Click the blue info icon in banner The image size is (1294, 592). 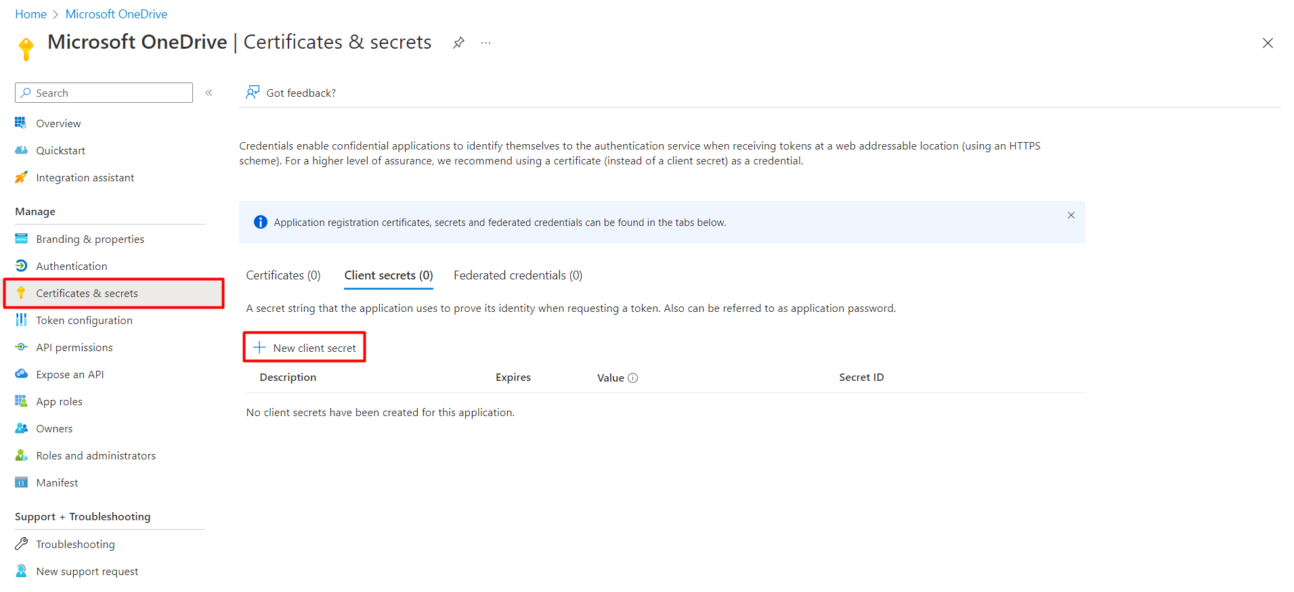pos(260,222)
